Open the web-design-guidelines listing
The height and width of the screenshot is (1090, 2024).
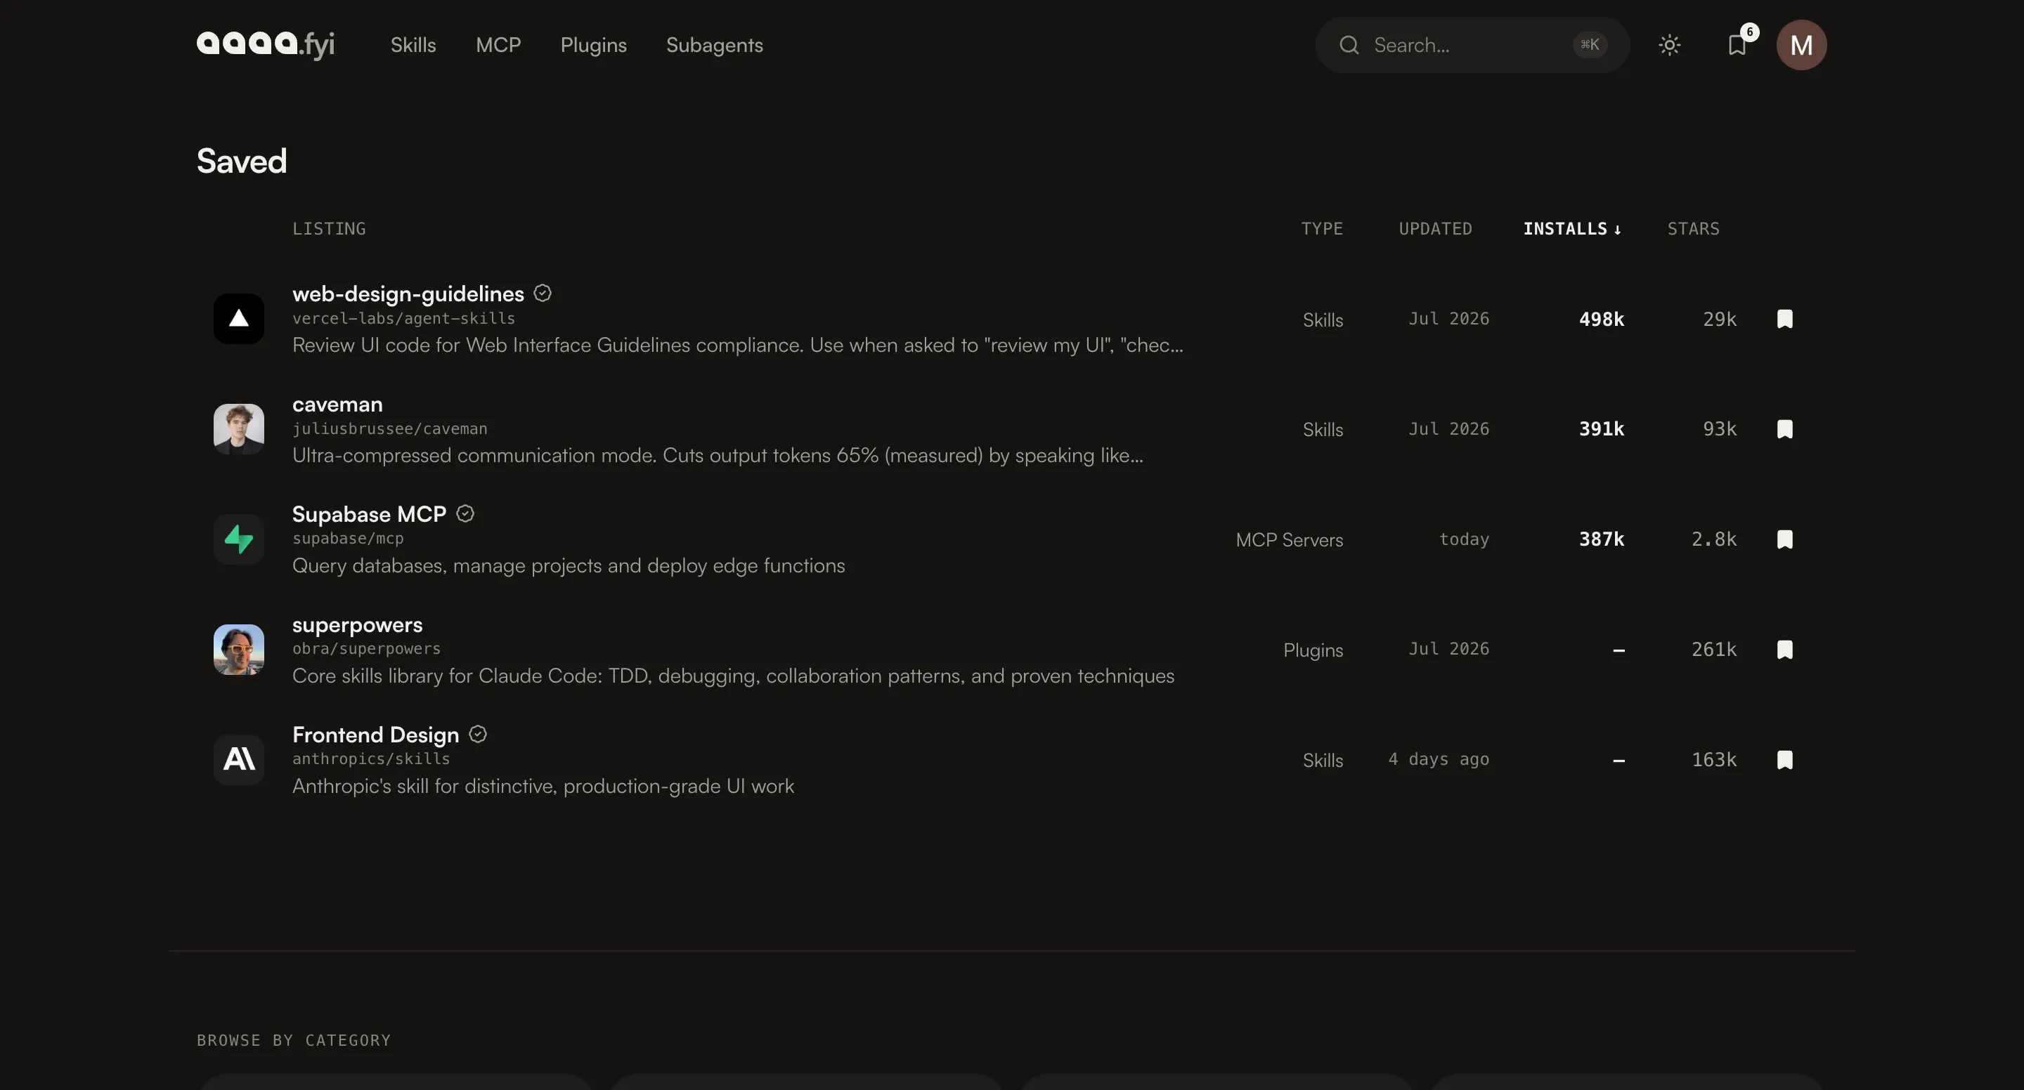tap(408, 294)
